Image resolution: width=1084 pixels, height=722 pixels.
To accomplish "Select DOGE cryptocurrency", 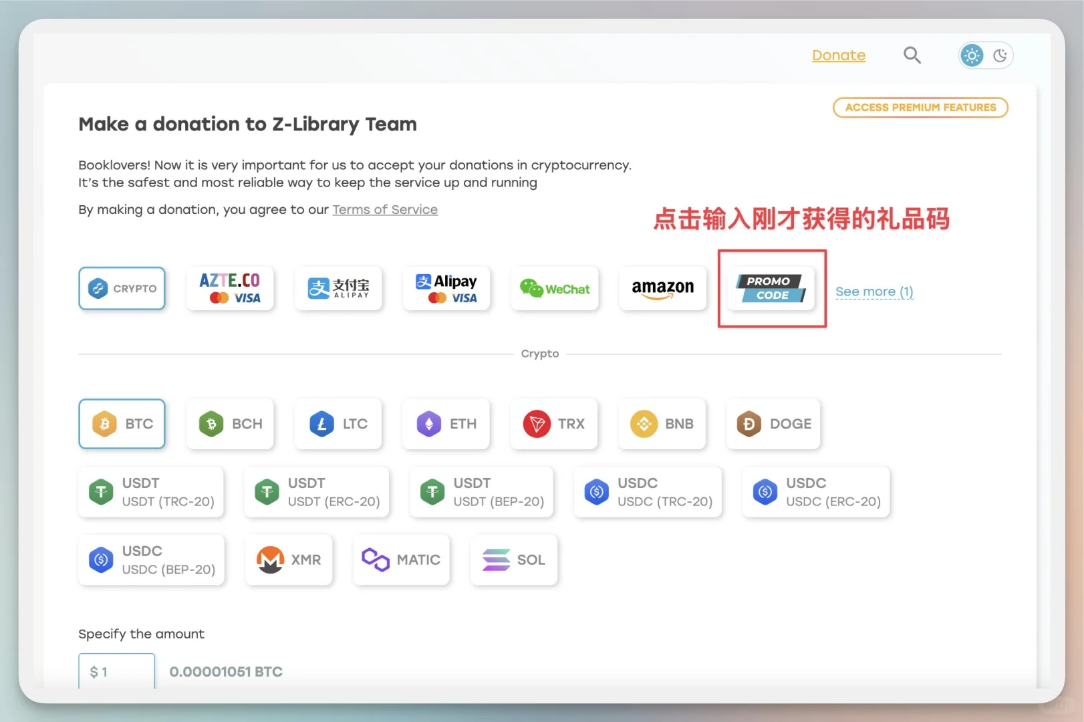I will (773, 424).
